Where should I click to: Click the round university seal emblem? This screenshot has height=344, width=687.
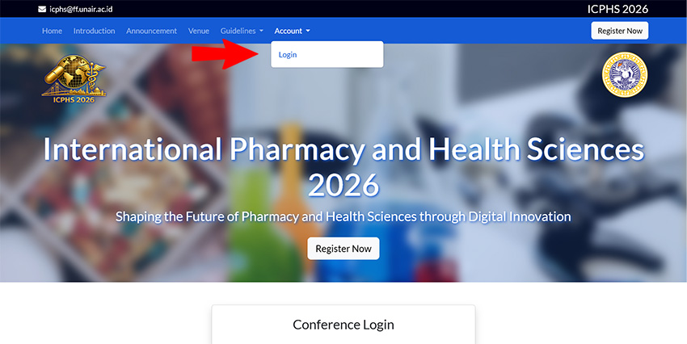(x=625, y=74)
